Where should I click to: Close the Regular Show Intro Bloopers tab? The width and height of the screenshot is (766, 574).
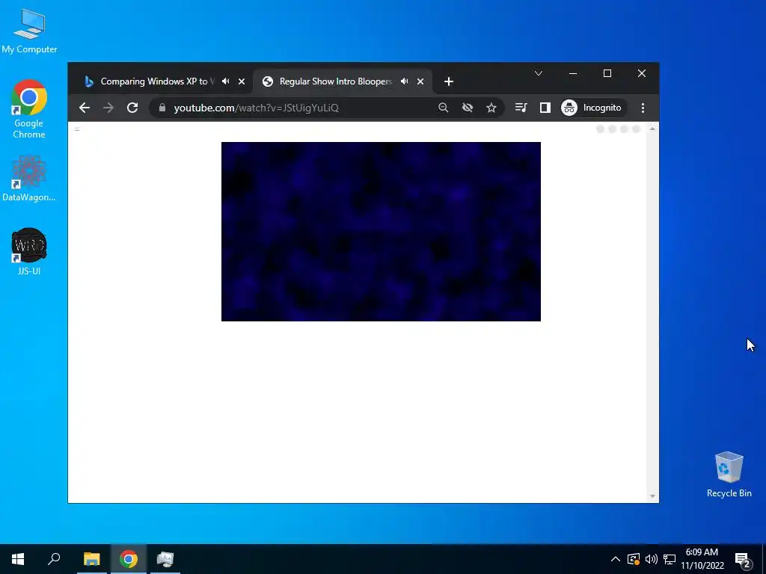coord(420,81)
